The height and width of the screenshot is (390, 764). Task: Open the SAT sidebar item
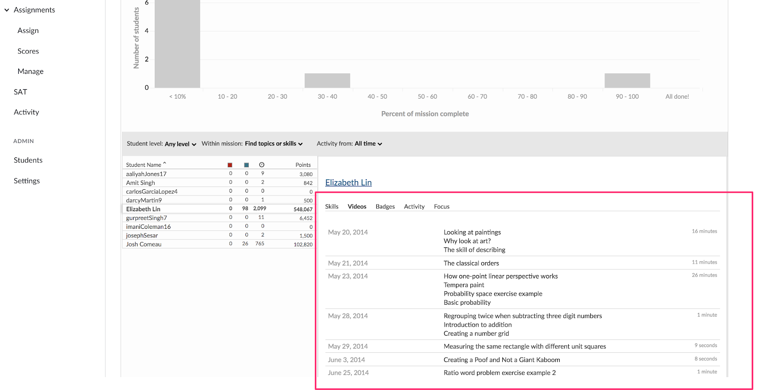pyautogui.click(x=21, y=92)
